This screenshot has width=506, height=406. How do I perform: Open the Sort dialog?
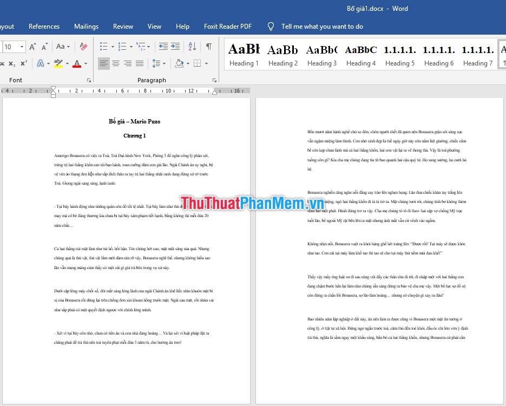coord(192,47)
